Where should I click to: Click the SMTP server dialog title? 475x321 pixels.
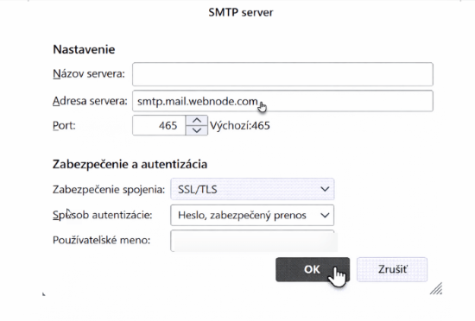(x=241, y=12)
